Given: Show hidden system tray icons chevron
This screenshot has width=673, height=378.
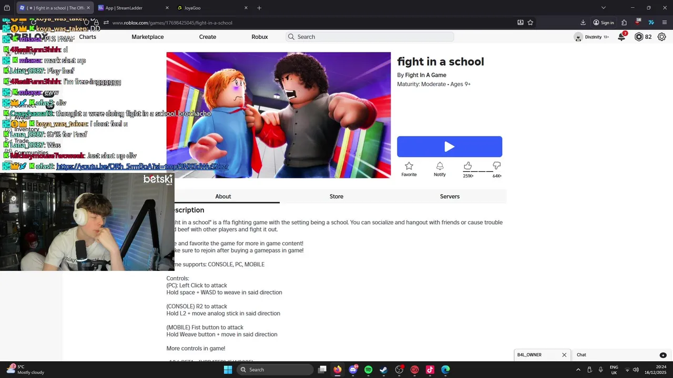Looking at the screenshot, I should click(578, 370).
